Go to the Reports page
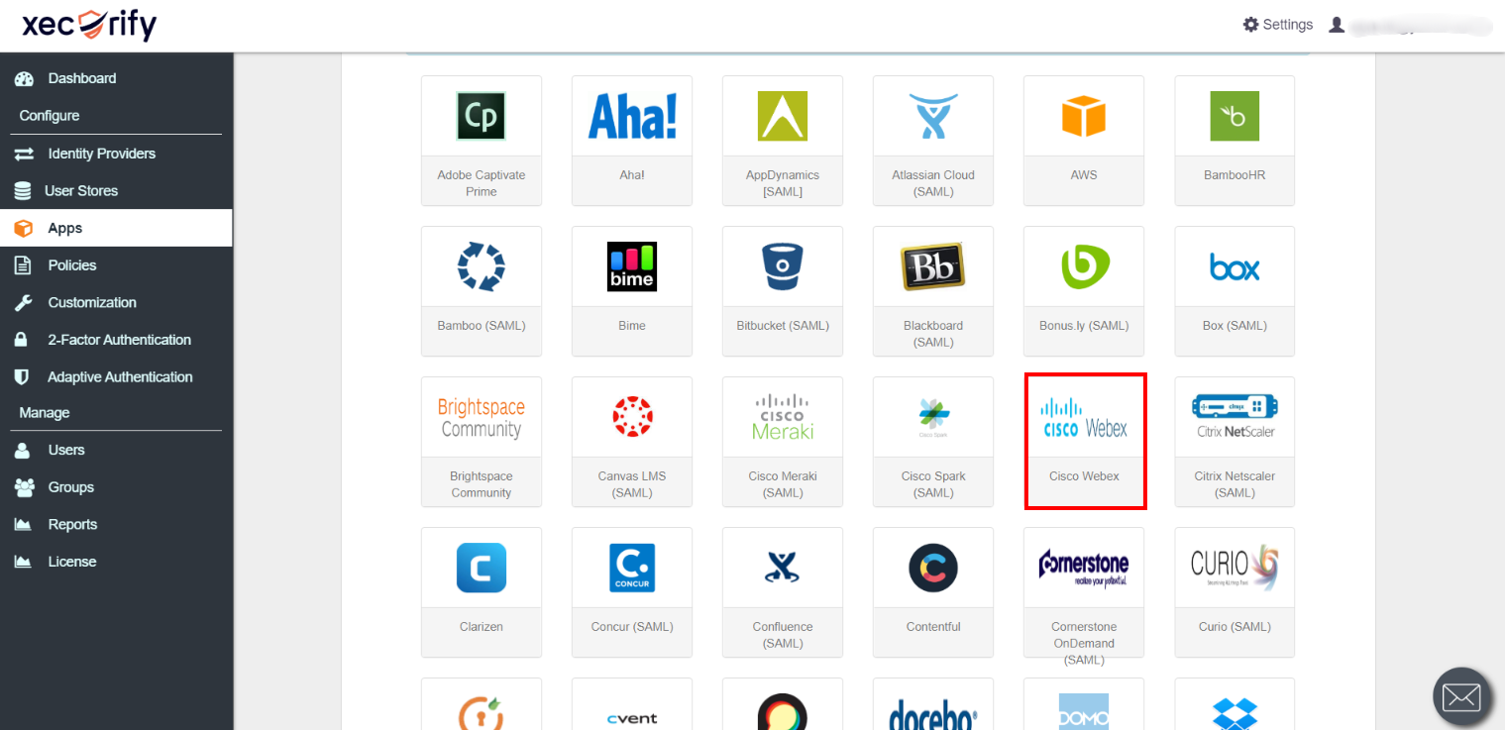 pos(72,524)
